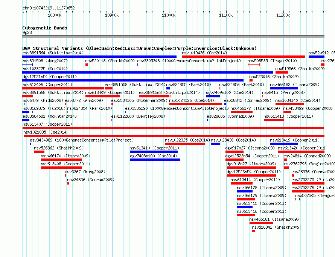Screen dimensions: 335x257
Task: Open the esv3891558 (Suktitipat2014) label
Action: [135, 85]
